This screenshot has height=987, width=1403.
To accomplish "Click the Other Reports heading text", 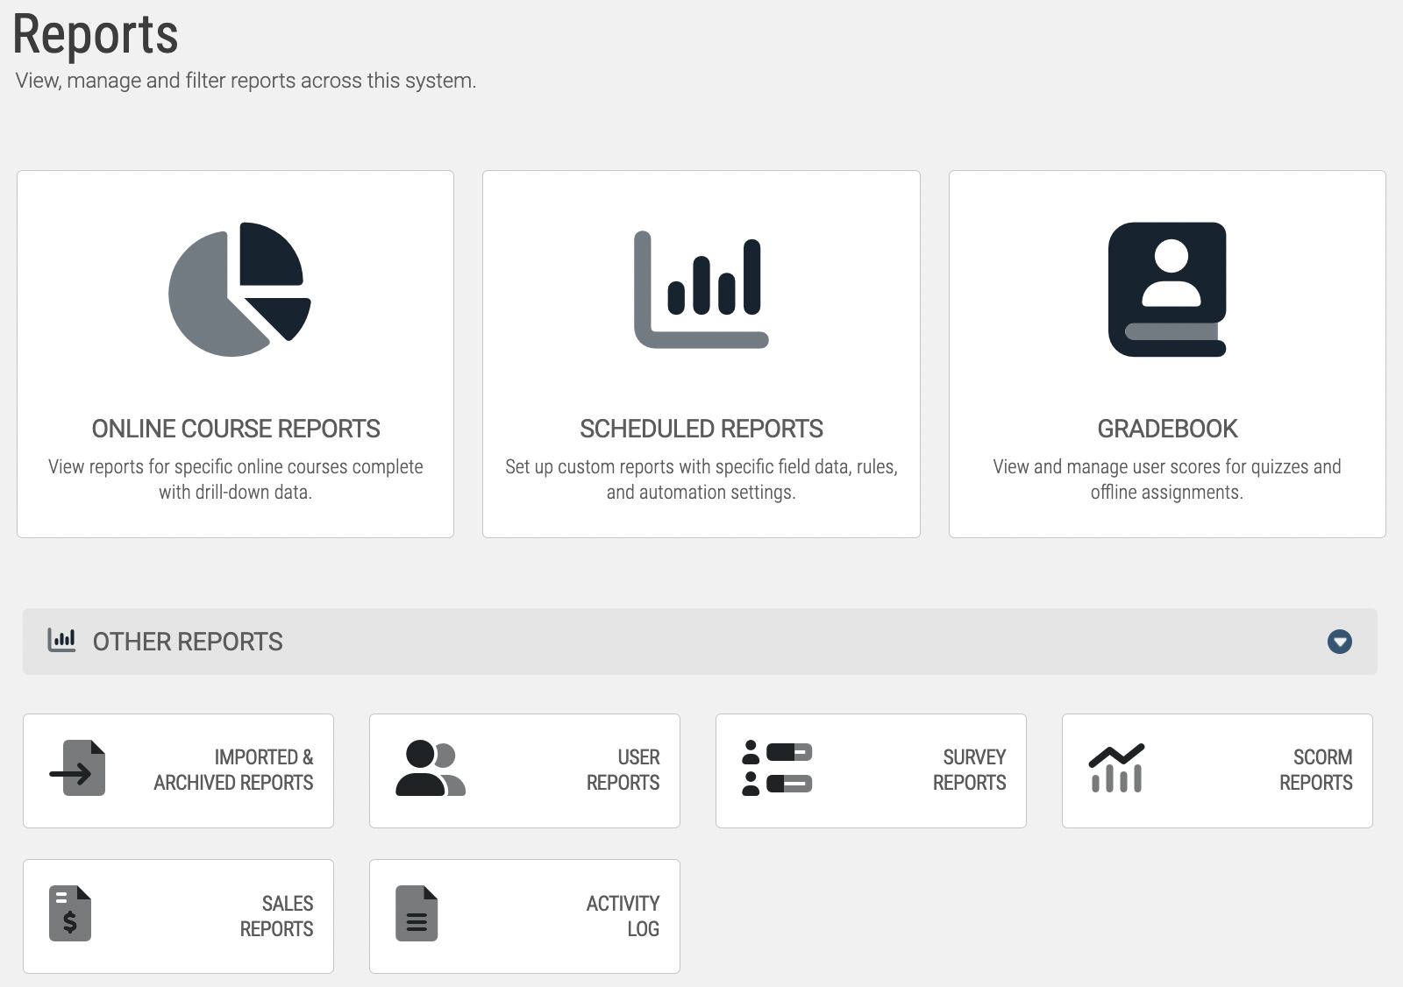I will tap(188, 642).
